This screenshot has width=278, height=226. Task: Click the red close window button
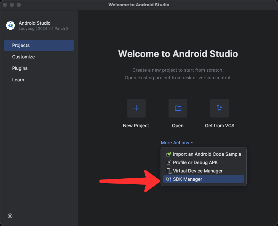[x=5, y=5]
